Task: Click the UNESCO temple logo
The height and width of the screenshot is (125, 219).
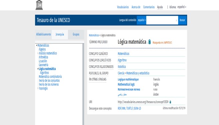Action: pos(39,5)
